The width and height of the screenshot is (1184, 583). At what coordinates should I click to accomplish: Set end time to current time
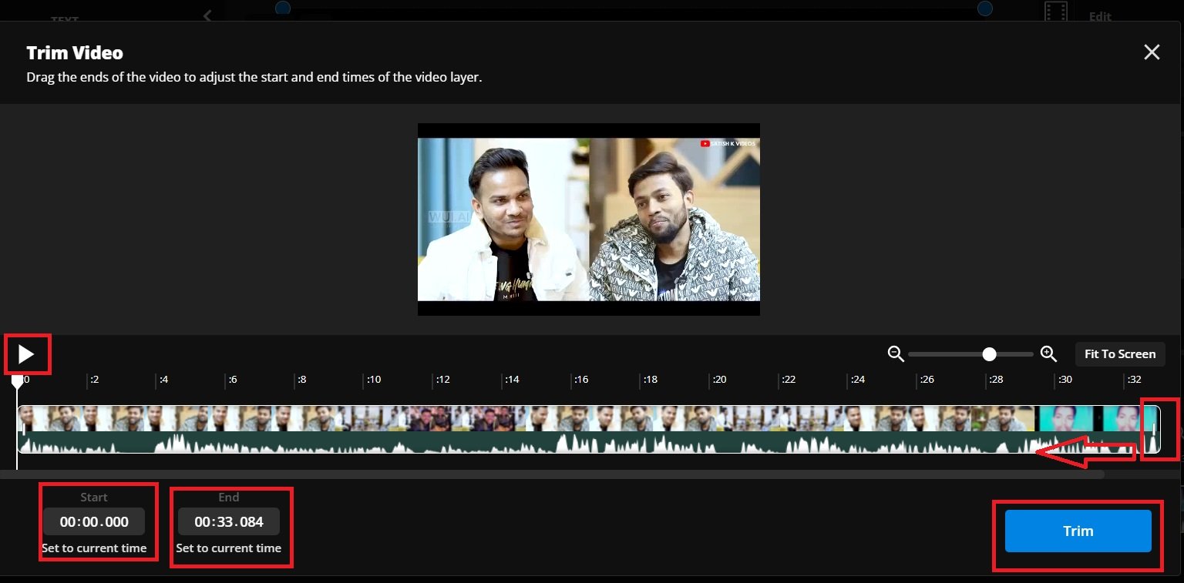pos(229,548)
